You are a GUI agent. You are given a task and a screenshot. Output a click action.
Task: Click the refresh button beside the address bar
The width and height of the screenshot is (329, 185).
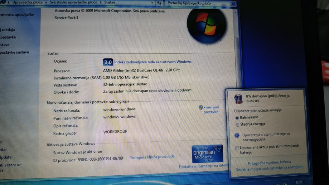pos(159,3)
